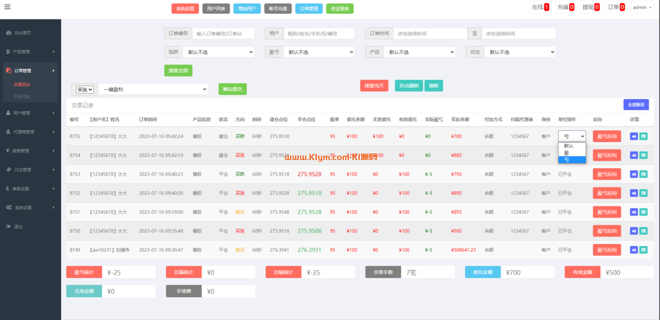660x320 pixels.
Task: Open the 一键盈利 dropdown
Action: coord(153,89)
